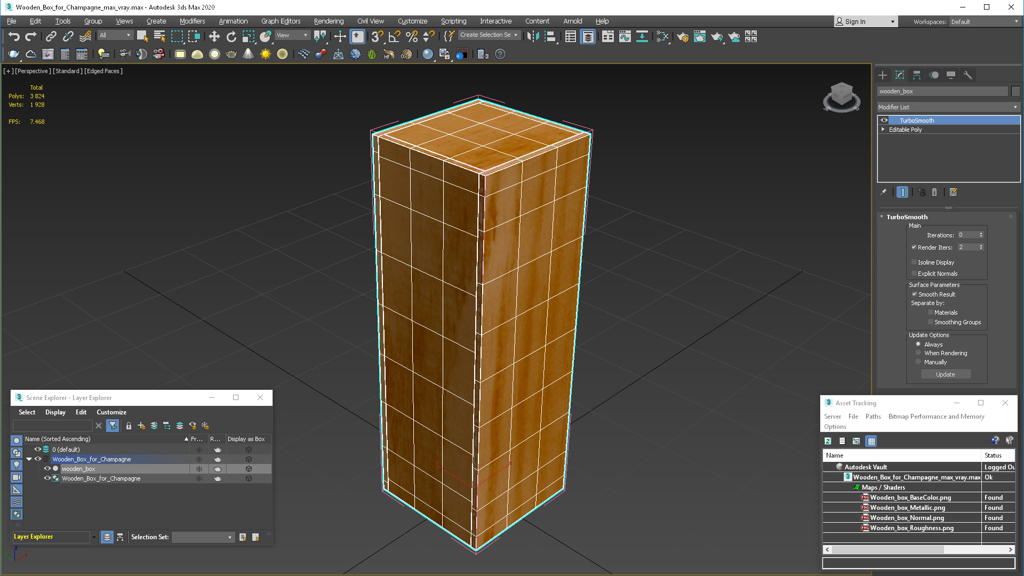Screen dimensions: 1024x576
Task: Enable Separate by Smoothing Groups checkbox
Action: [x=931, y=322]
